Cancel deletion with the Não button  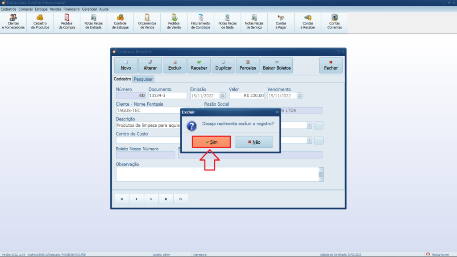point(253,142)
